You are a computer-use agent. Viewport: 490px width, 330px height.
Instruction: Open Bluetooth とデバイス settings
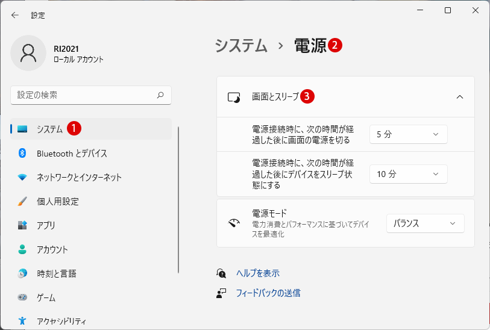91,153
